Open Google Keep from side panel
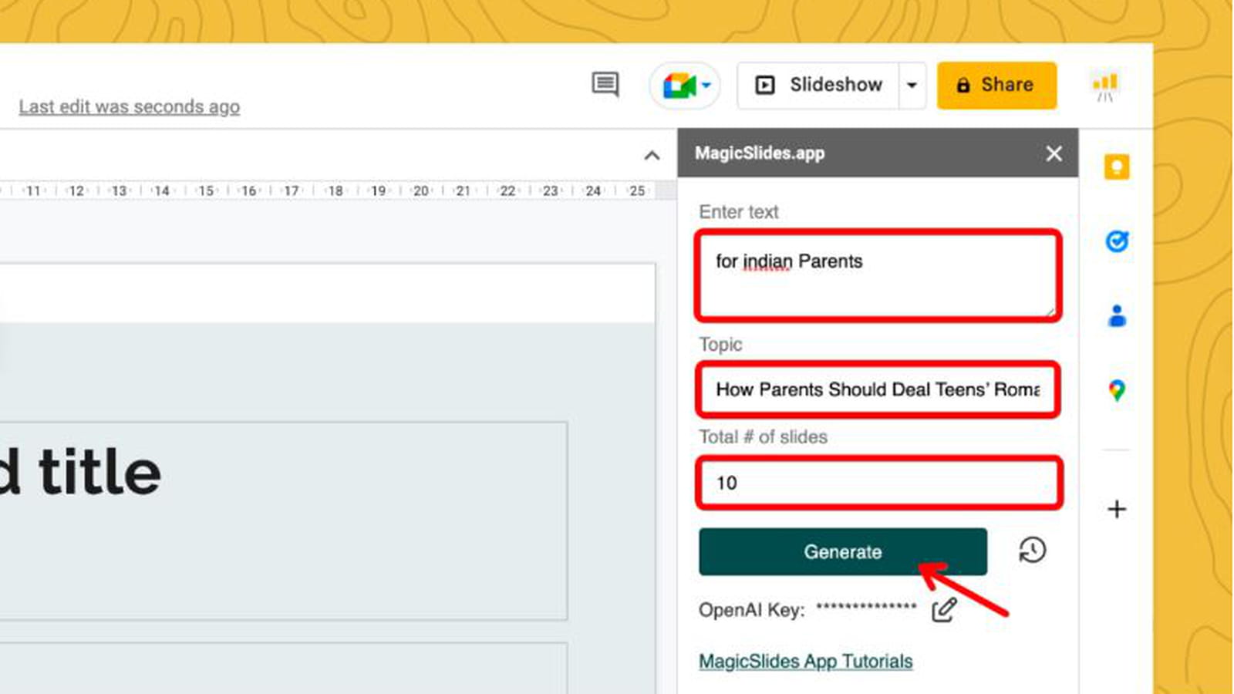 [1116, 167]
